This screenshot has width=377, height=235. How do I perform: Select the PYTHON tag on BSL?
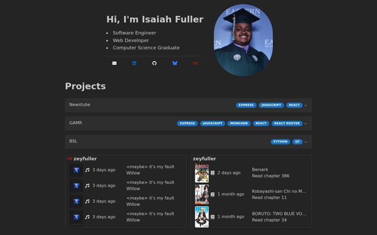click(x=280, y=142)
